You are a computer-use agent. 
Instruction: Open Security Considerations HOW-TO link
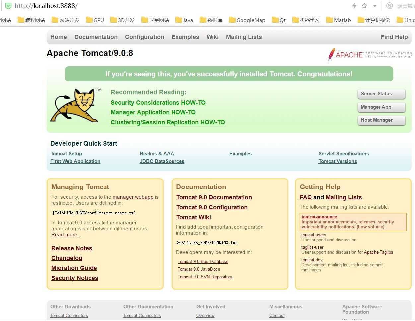[x=158, y=103]
